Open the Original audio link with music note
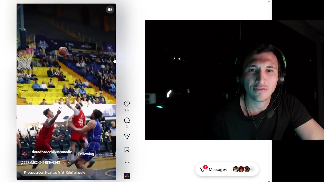Screen dimensions: 324x182 54,173
